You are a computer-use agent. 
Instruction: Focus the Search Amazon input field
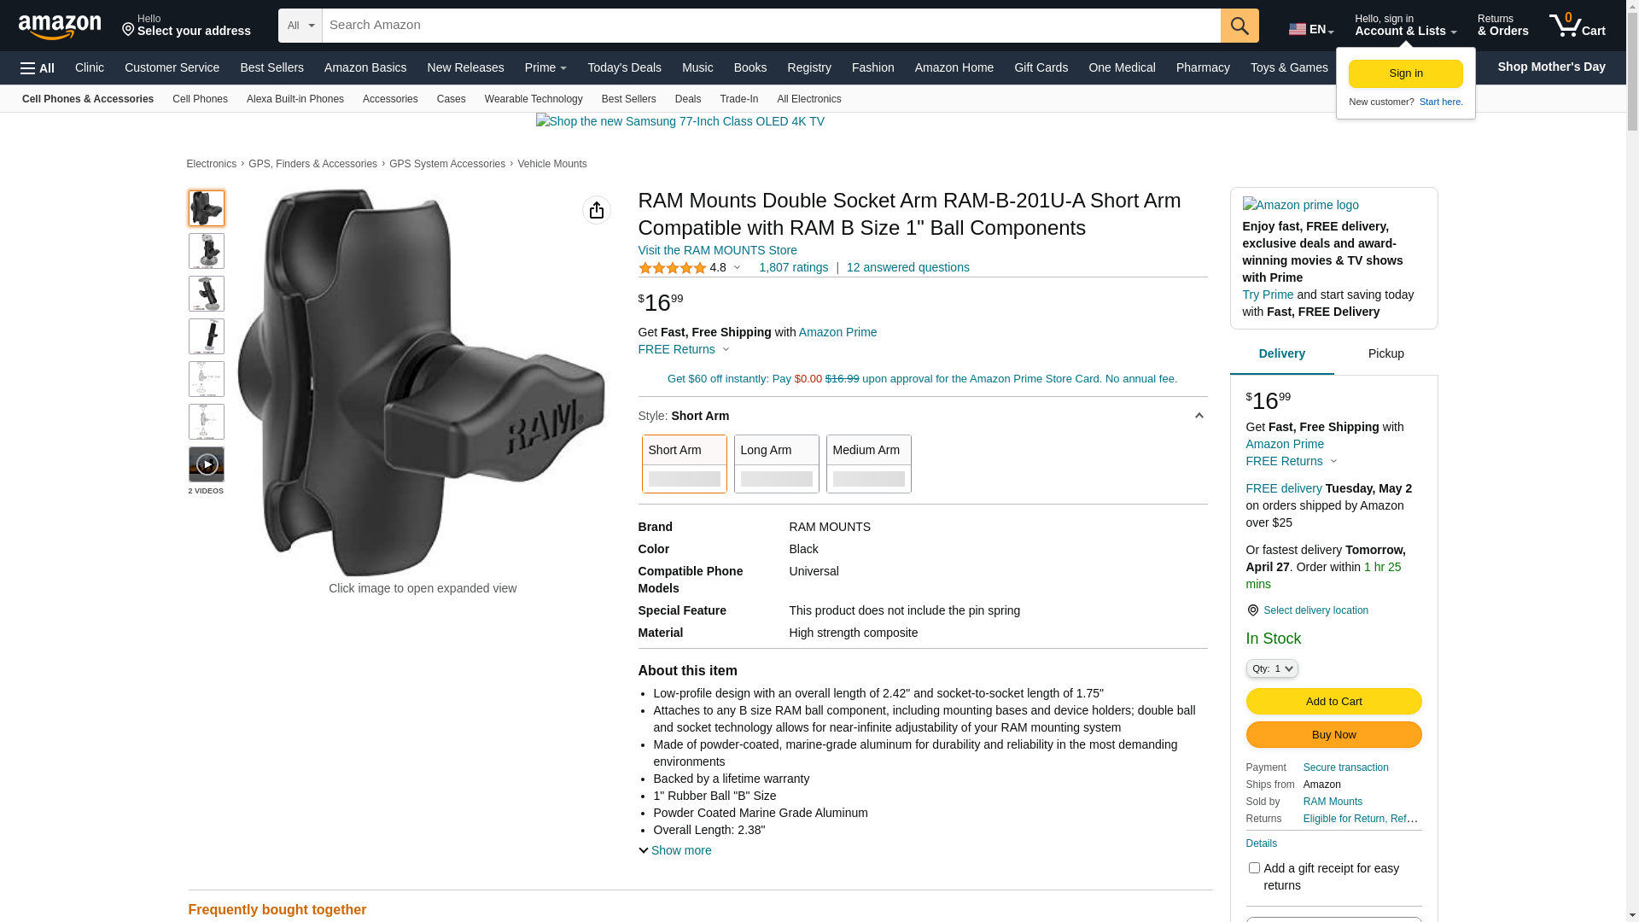[x=768, y=26]
